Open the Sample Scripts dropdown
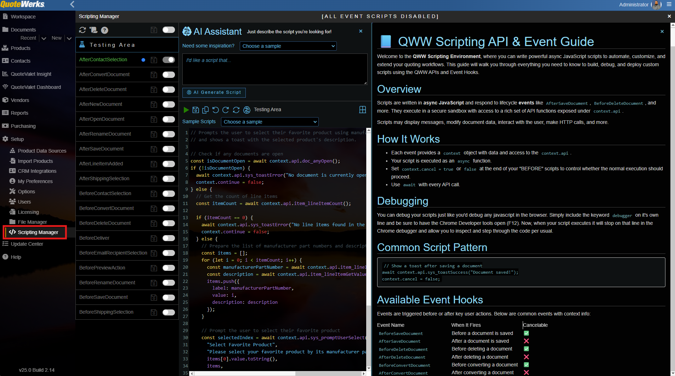675x376 pixels. (x=270, y=122)
